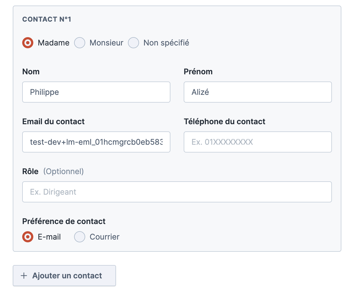Click the plus icon beside Ajouter un contact
The width and height of the screenshot is (353, 295).
tap(24, 276)
